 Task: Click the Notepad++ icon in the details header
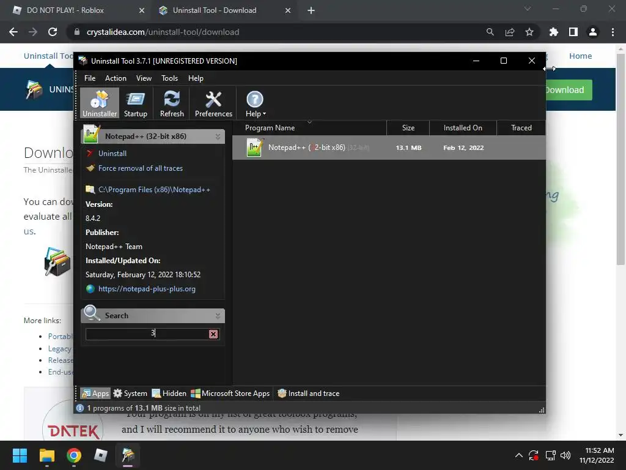[91, 134]
